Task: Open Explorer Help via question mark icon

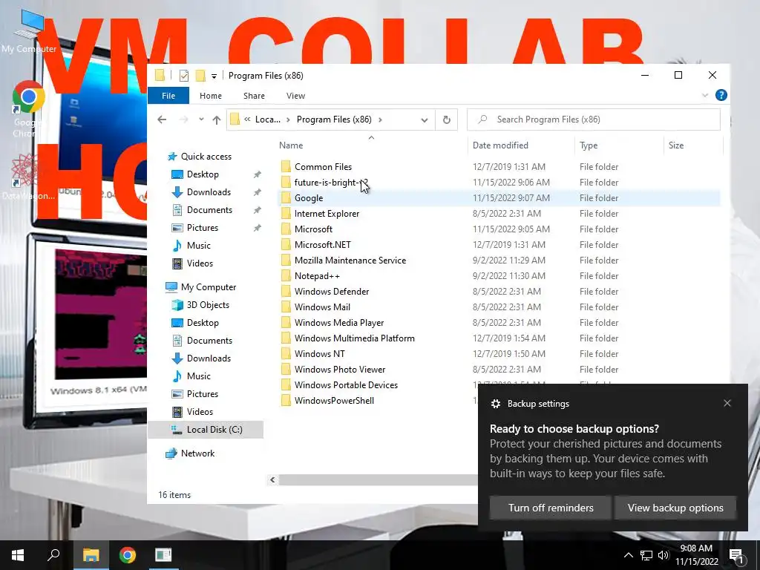Action: 721,96
